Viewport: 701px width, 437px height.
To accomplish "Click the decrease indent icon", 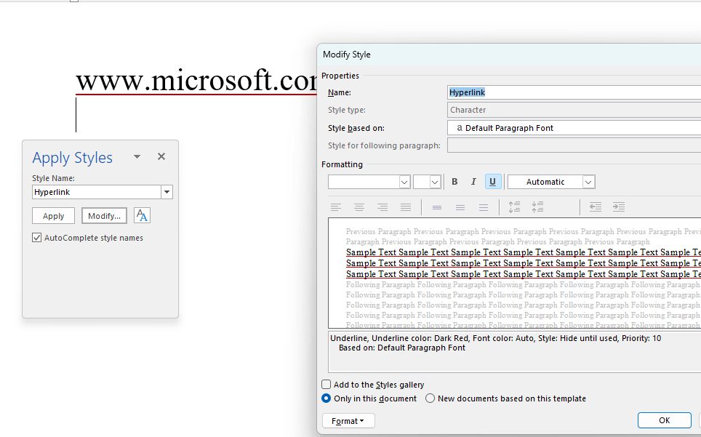I will coord(597,207).
